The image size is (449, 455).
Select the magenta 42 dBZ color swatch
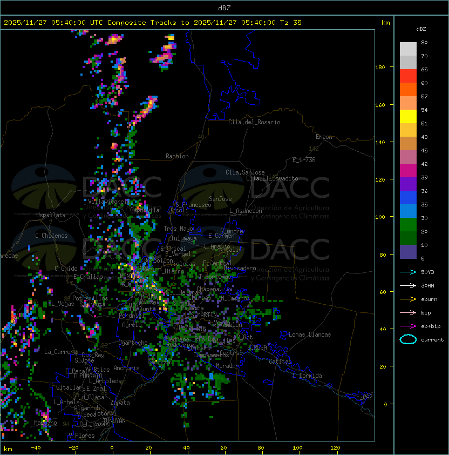(408, 171)
